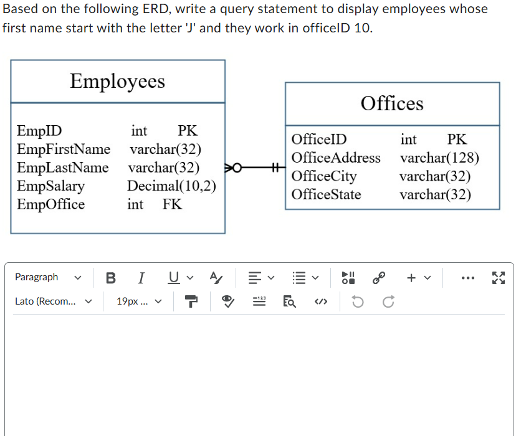Image resolution: width=516 pixels, height=436 pixels.
Task: Redo the last undone action
Action: [x=388, y=301]
